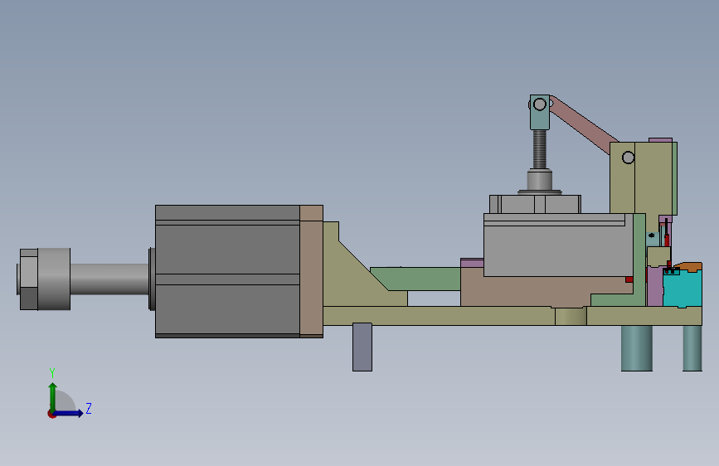Select the gray cylindrical boss under threaded rod

click(x=540, y=180)
